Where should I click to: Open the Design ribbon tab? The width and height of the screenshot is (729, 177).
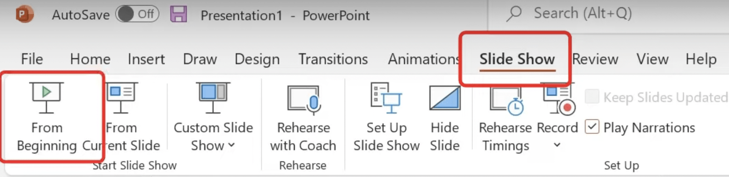(x=257, y=59)
